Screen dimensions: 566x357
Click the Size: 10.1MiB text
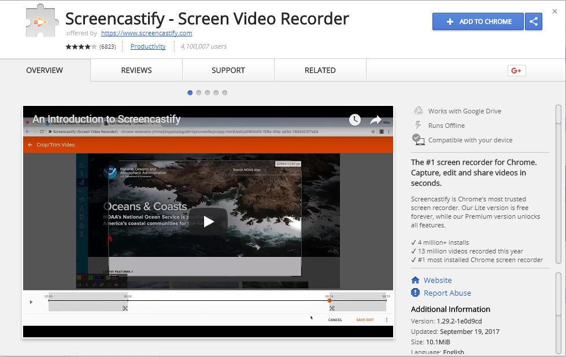(x=430, y=342)
